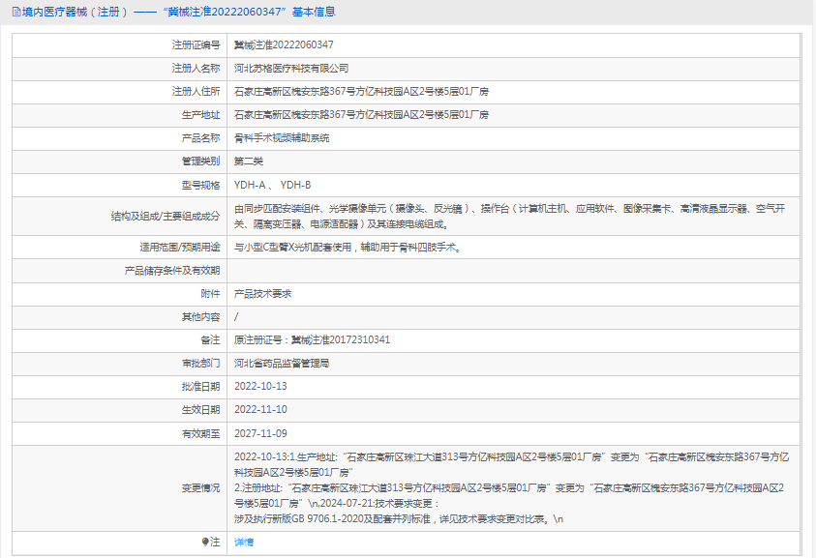The width and height of the screenshot is (816, 558).
Task: Click the 有效期至 label
Action: point(200,433)
